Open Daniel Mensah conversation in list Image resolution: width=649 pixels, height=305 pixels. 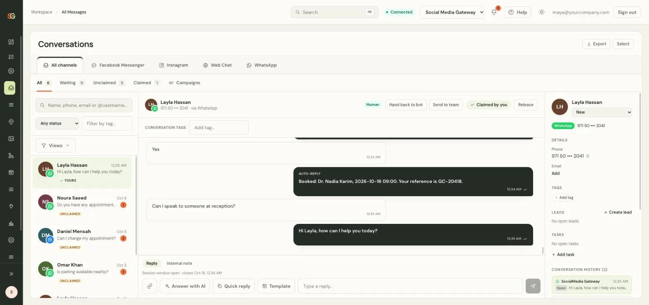point(82,239)
